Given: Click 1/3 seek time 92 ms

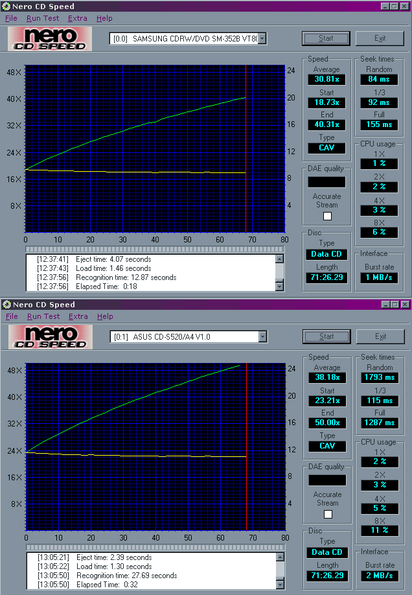Looking at the screenshot, I should coord(379,102).
